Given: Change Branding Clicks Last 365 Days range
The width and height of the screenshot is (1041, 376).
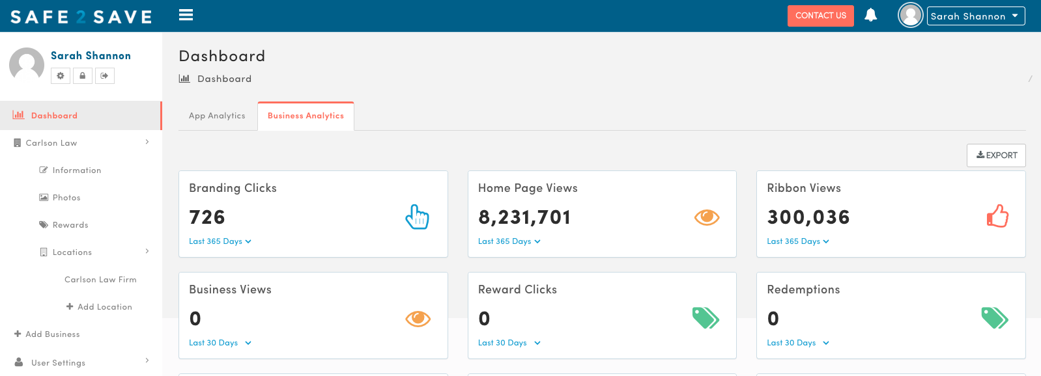Looking at the screenshot, I should tap(220, 241).
